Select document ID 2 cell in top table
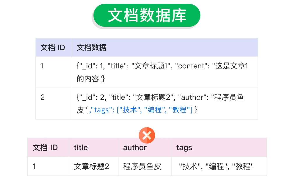This screenshot has width=292, height=185. pyautogui.click(x=43, y=97)
